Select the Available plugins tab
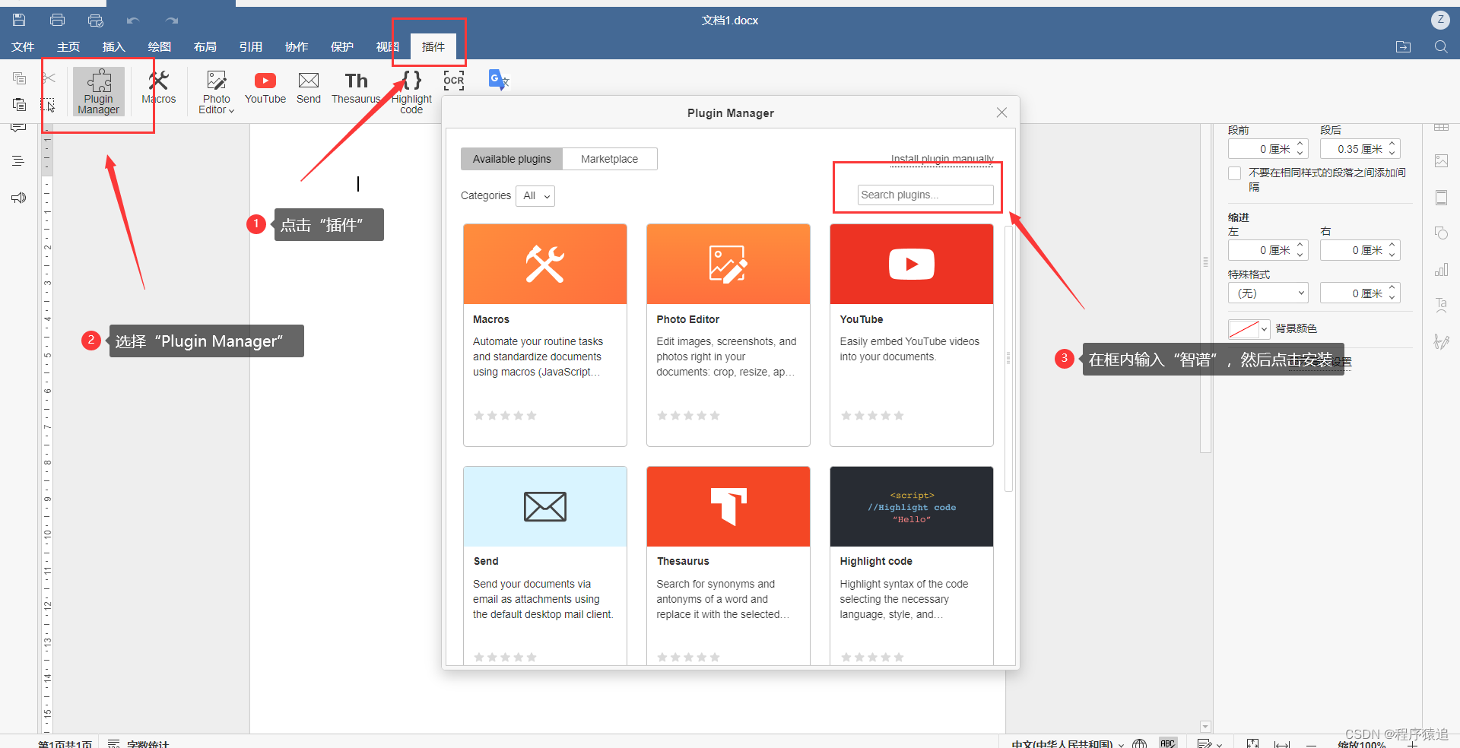Screen dimensions: 1460x748 (x=512, y=159)
